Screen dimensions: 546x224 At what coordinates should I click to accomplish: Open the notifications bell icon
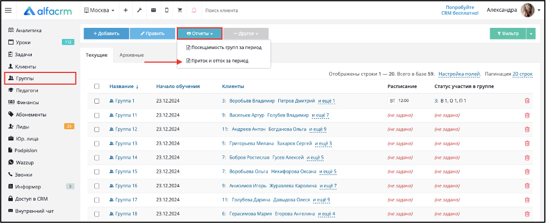194,11
